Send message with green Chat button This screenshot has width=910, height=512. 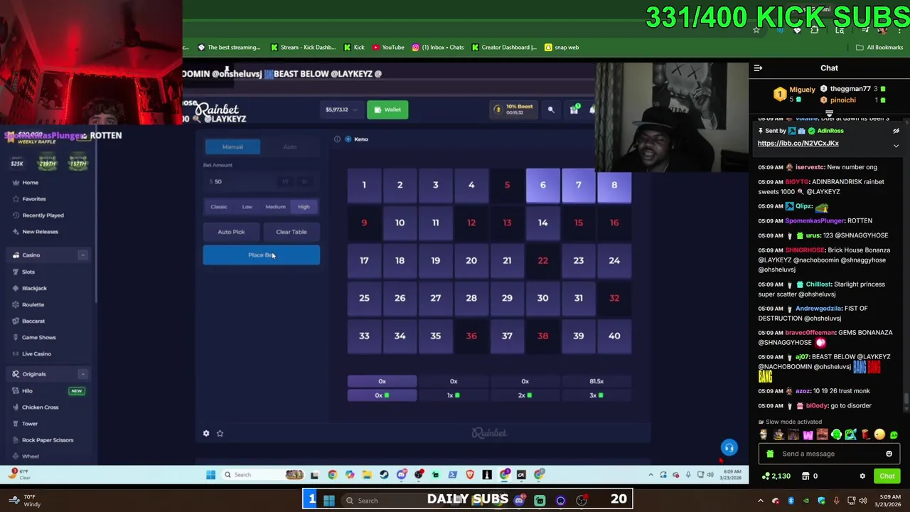[x=887, y=476]
